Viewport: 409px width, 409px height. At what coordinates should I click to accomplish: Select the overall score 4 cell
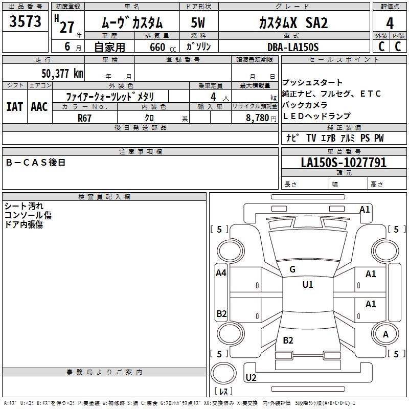390,24
